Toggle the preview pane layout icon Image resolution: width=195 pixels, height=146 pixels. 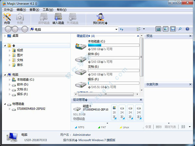[x=165, y=29]
